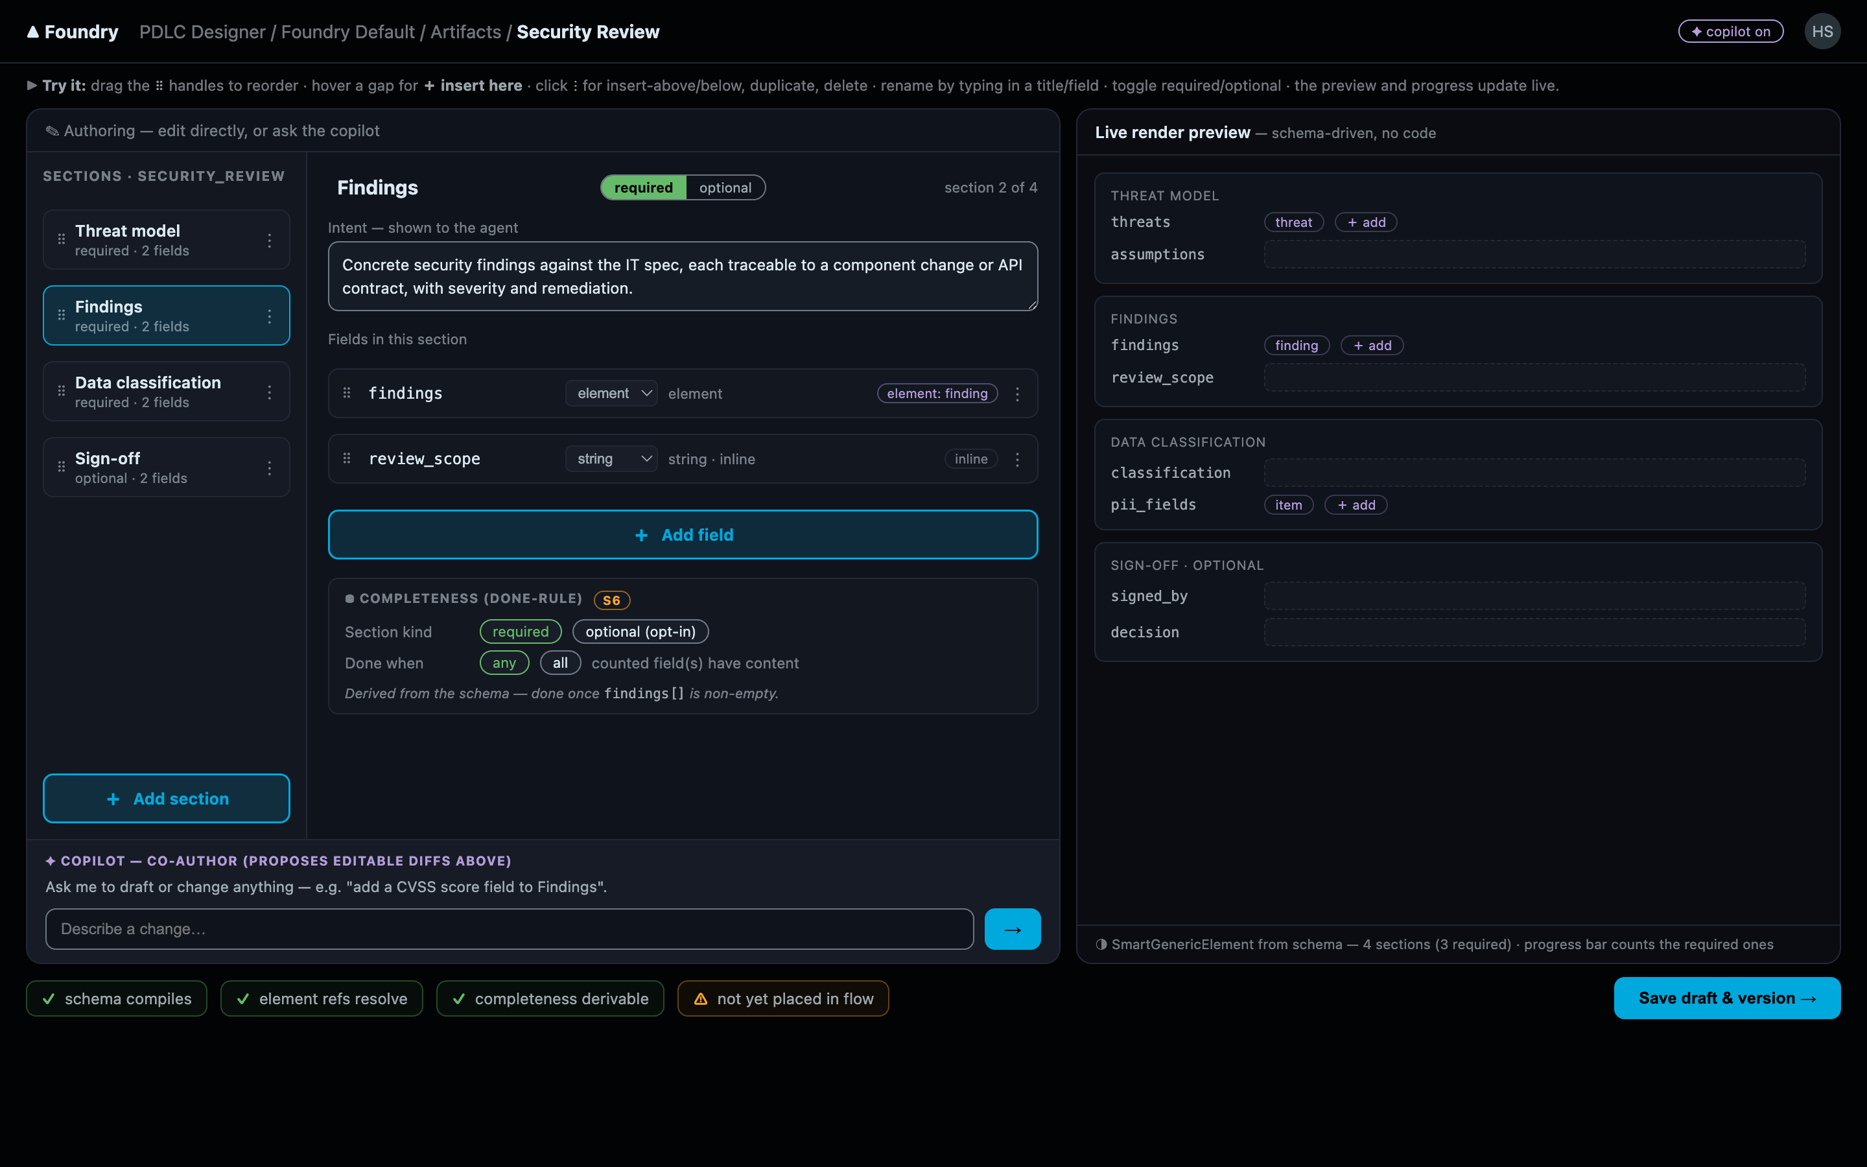Click the findings field name
This screenshot has height=1167, width=1867.
pyautogui.click(x=406, y=394)
